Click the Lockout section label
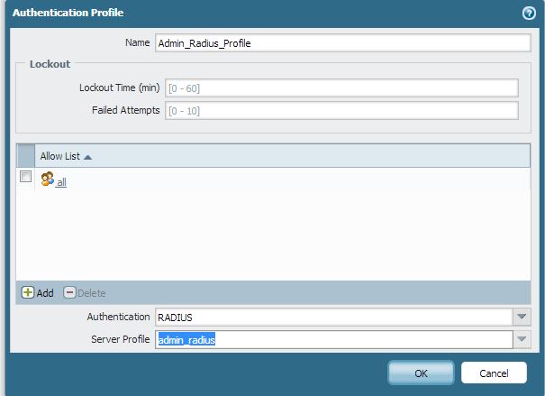Screen dimensions: 545x396 (50, 64)
